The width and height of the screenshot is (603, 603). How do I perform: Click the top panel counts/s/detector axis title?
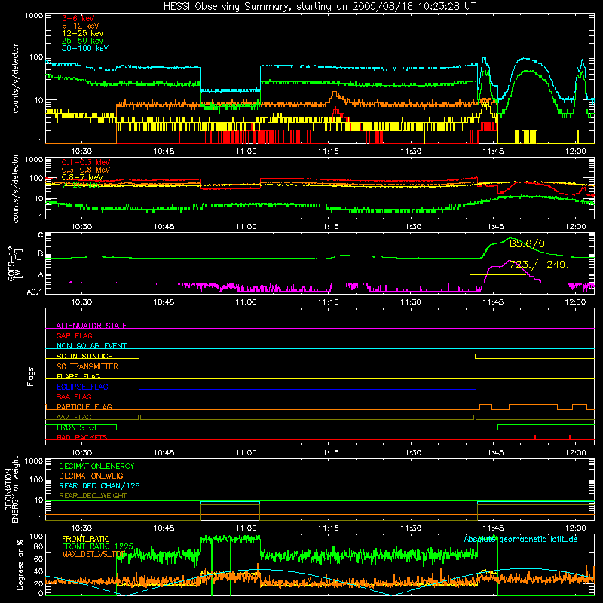pyautogui.click(x=15, y=78)
